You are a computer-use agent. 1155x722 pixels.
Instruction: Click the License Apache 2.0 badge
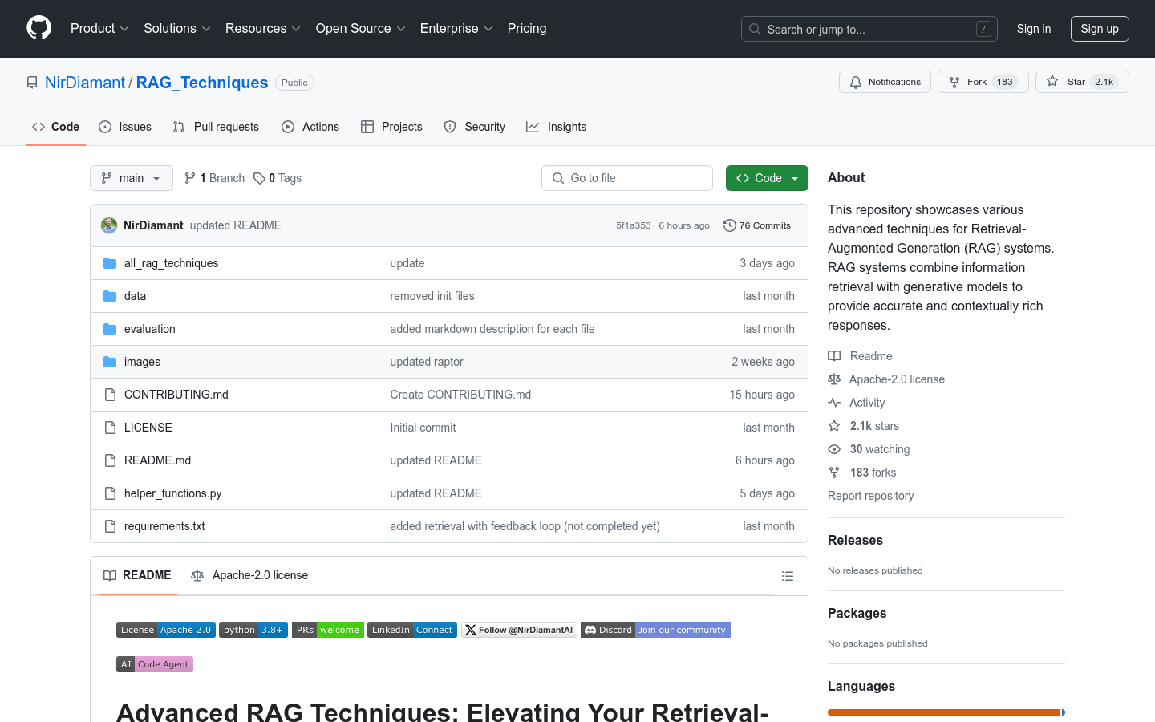[166, 630]
